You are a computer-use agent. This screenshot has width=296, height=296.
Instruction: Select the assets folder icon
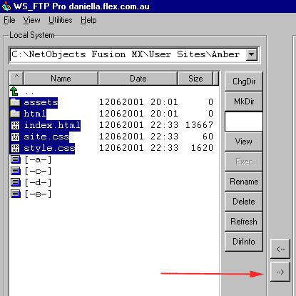15,102
